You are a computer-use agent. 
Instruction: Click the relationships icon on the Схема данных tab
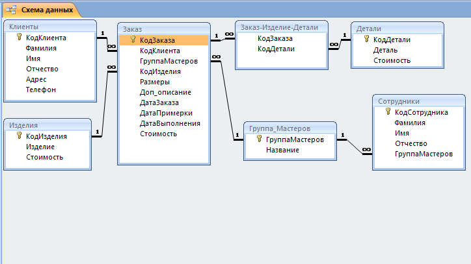11,10
